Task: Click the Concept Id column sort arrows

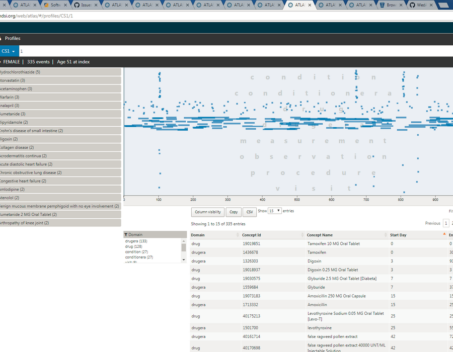Action: (303, 235)
